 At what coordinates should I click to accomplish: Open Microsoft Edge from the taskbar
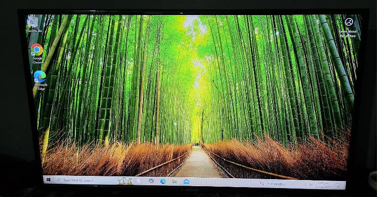163,181
